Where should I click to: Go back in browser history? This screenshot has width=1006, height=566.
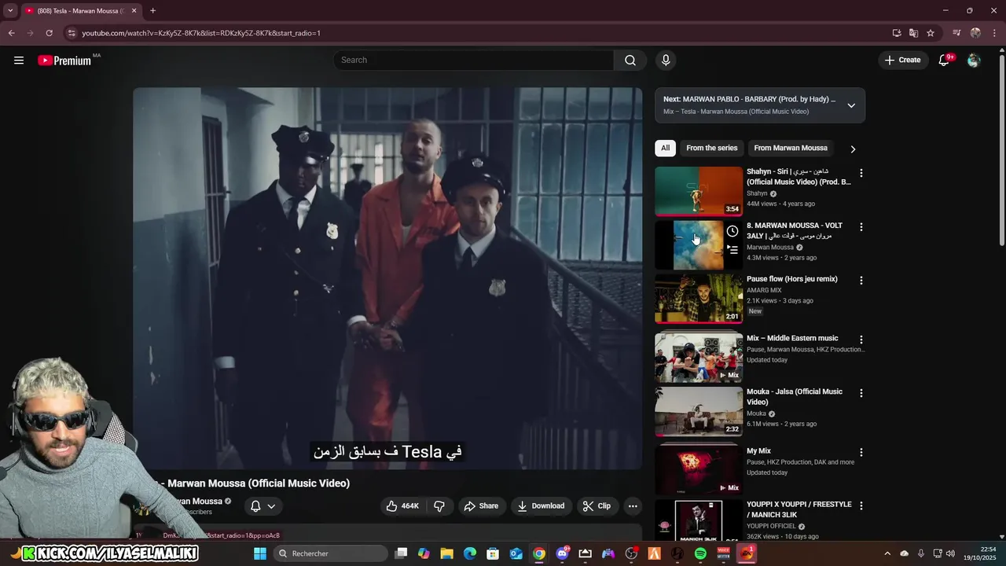click(x=11, y=33)
